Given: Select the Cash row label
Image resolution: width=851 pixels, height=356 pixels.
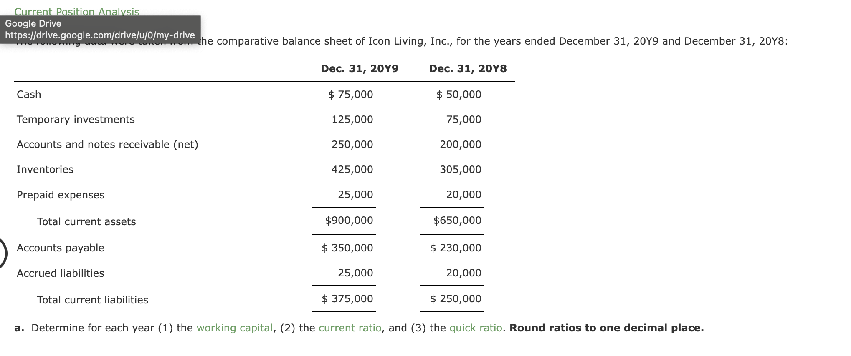Looking at the screenshot, I should point(29,95).
